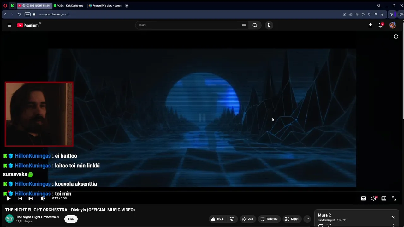Toggle the Opera VPN badge
Screen dimensions: 404x227
pos(27,14)
